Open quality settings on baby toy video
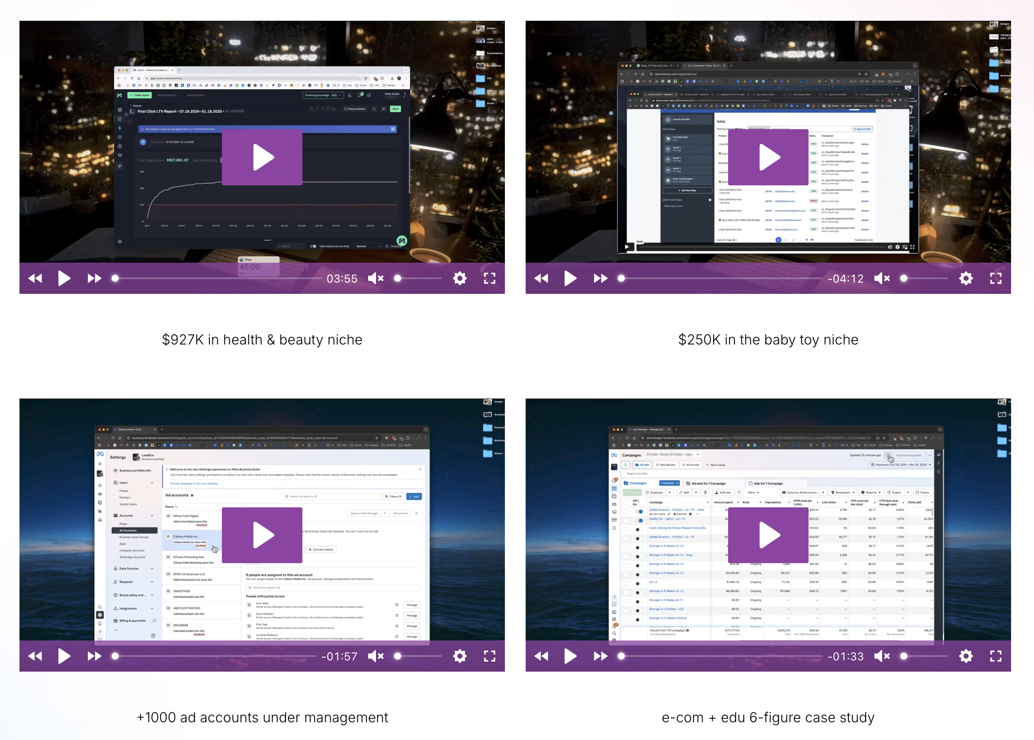 pos(966,278)
